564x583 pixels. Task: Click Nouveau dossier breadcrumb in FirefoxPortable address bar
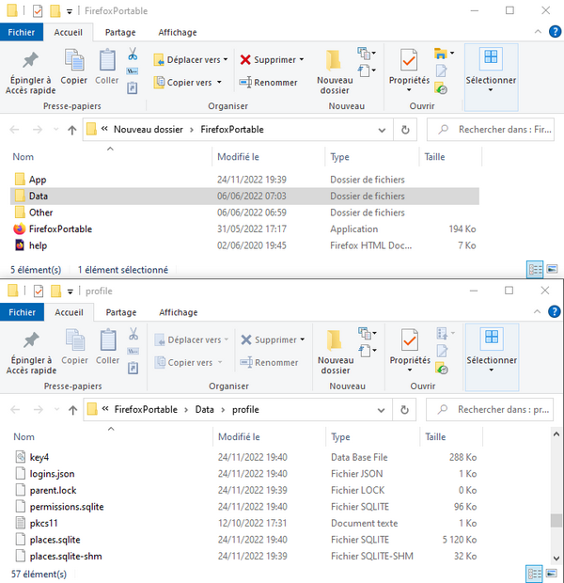(148, 130)
